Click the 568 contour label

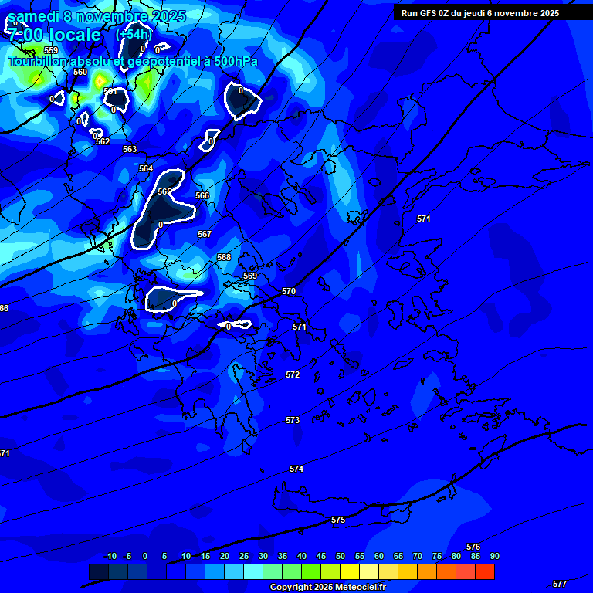224,258
